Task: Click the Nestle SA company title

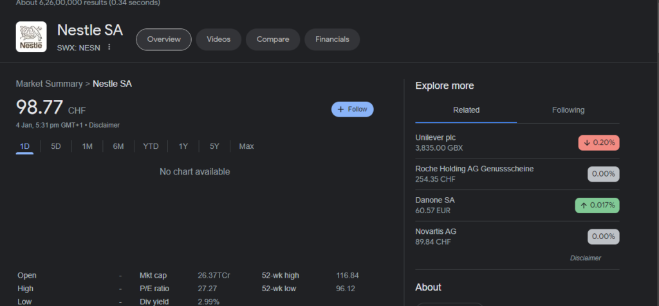Action: [x=90, y=30]
